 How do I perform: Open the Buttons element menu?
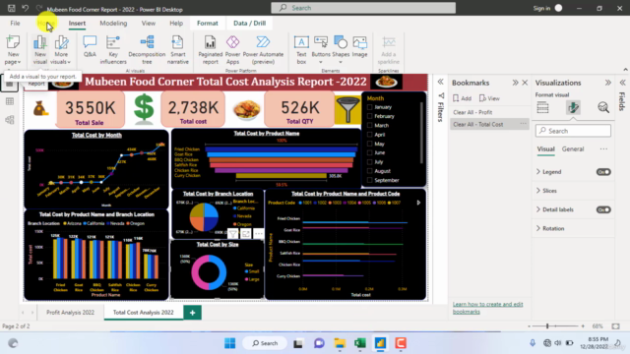click(321, 50)
